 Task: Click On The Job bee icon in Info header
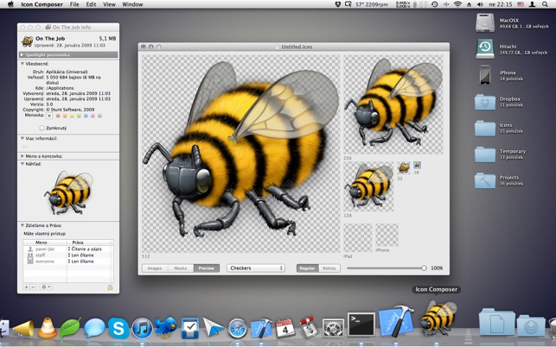click(28, 41)
